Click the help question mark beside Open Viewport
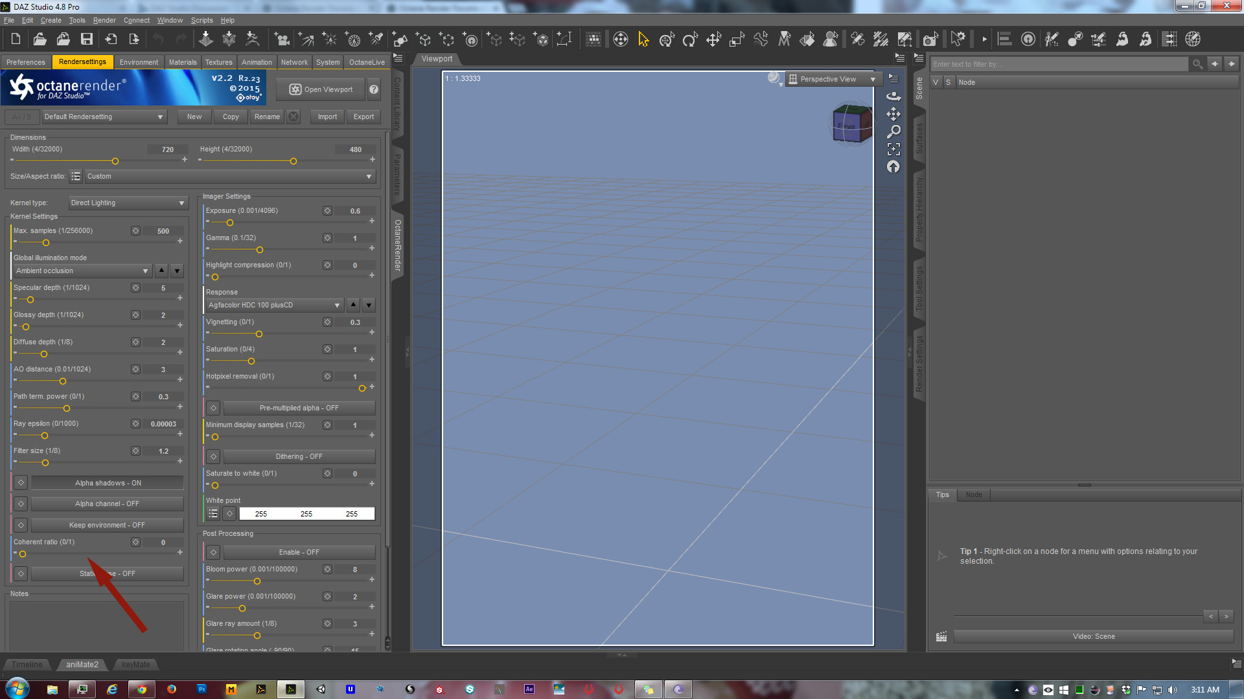Screen dimensions: 1244x699 click(374, 89)
